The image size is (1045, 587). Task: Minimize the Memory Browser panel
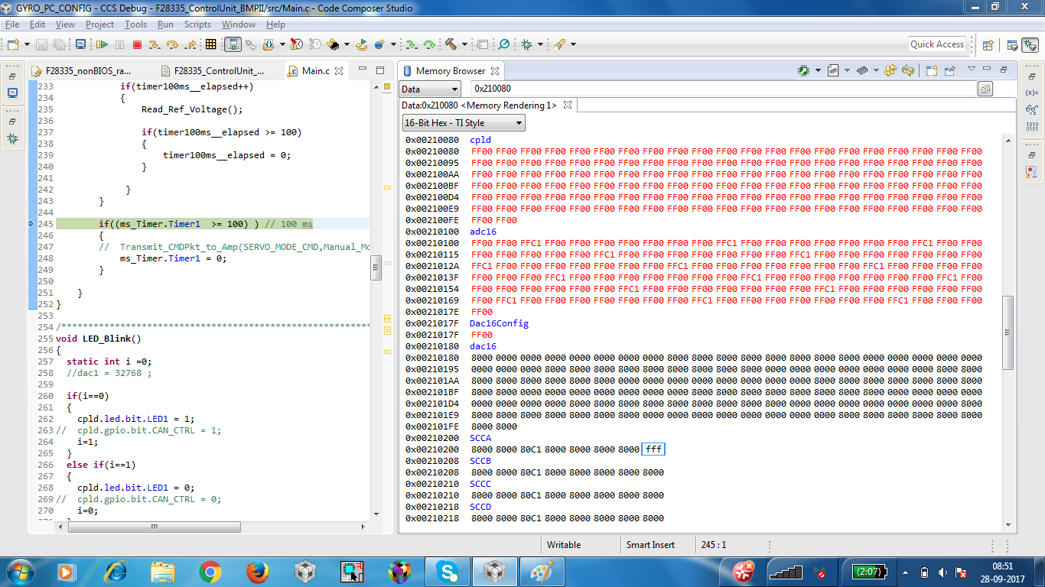coord(987,70)
